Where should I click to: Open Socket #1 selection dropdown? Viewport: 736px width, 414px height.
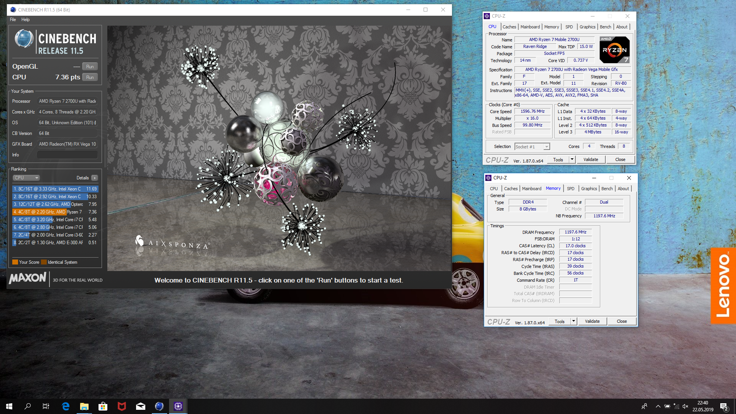[x=532, y=147]
